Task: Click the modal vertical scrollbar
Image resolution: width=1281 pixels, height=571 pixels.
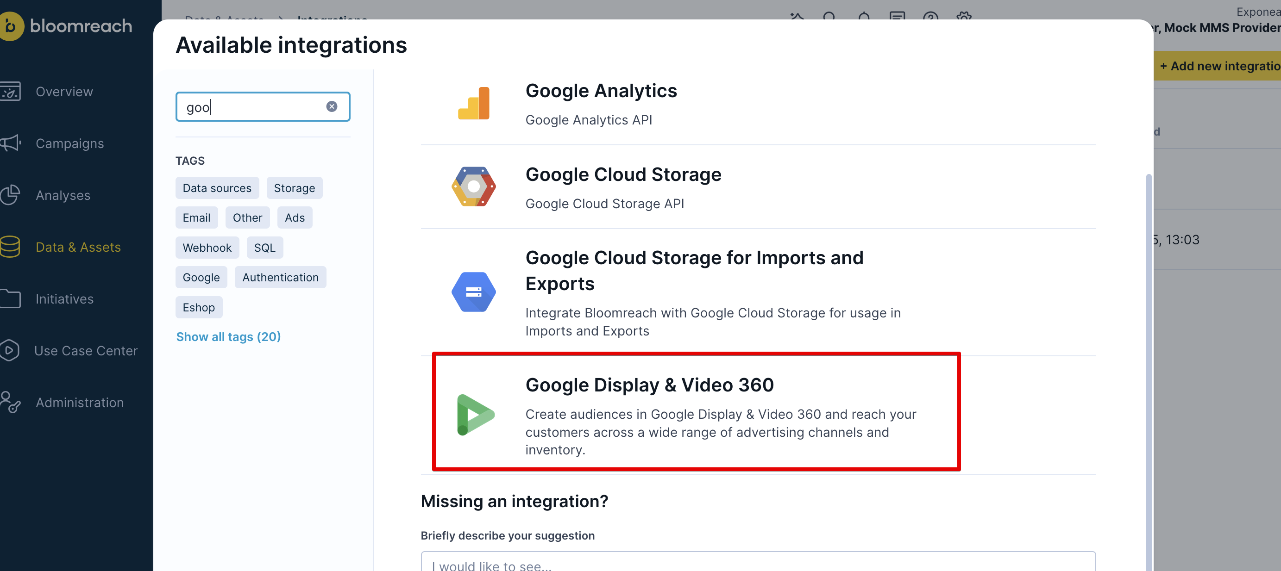Action: point(1148,372)
